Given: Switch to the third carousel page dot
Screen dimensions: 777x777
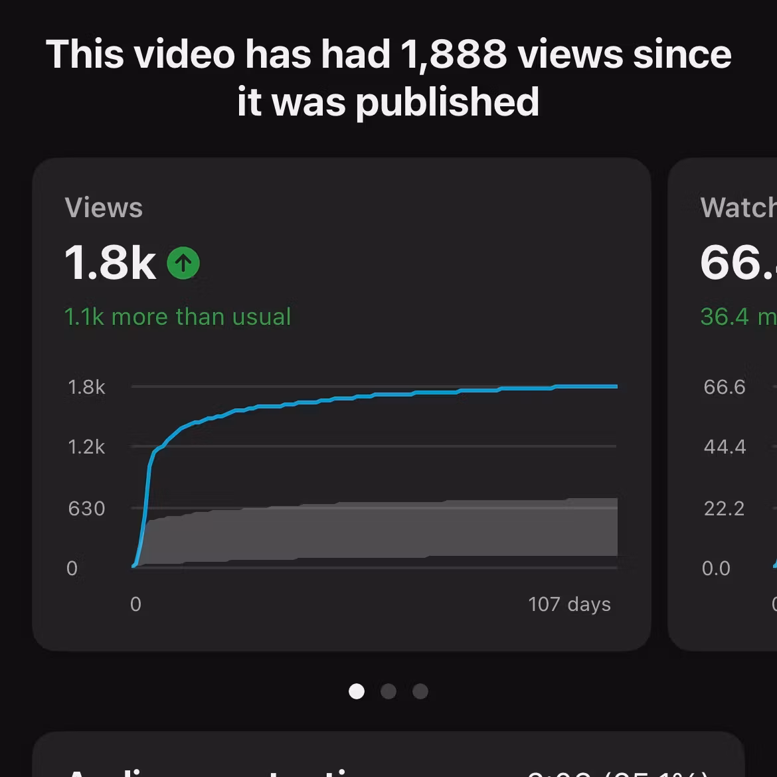Looking at the screenshot, I should tap(420, 691).
